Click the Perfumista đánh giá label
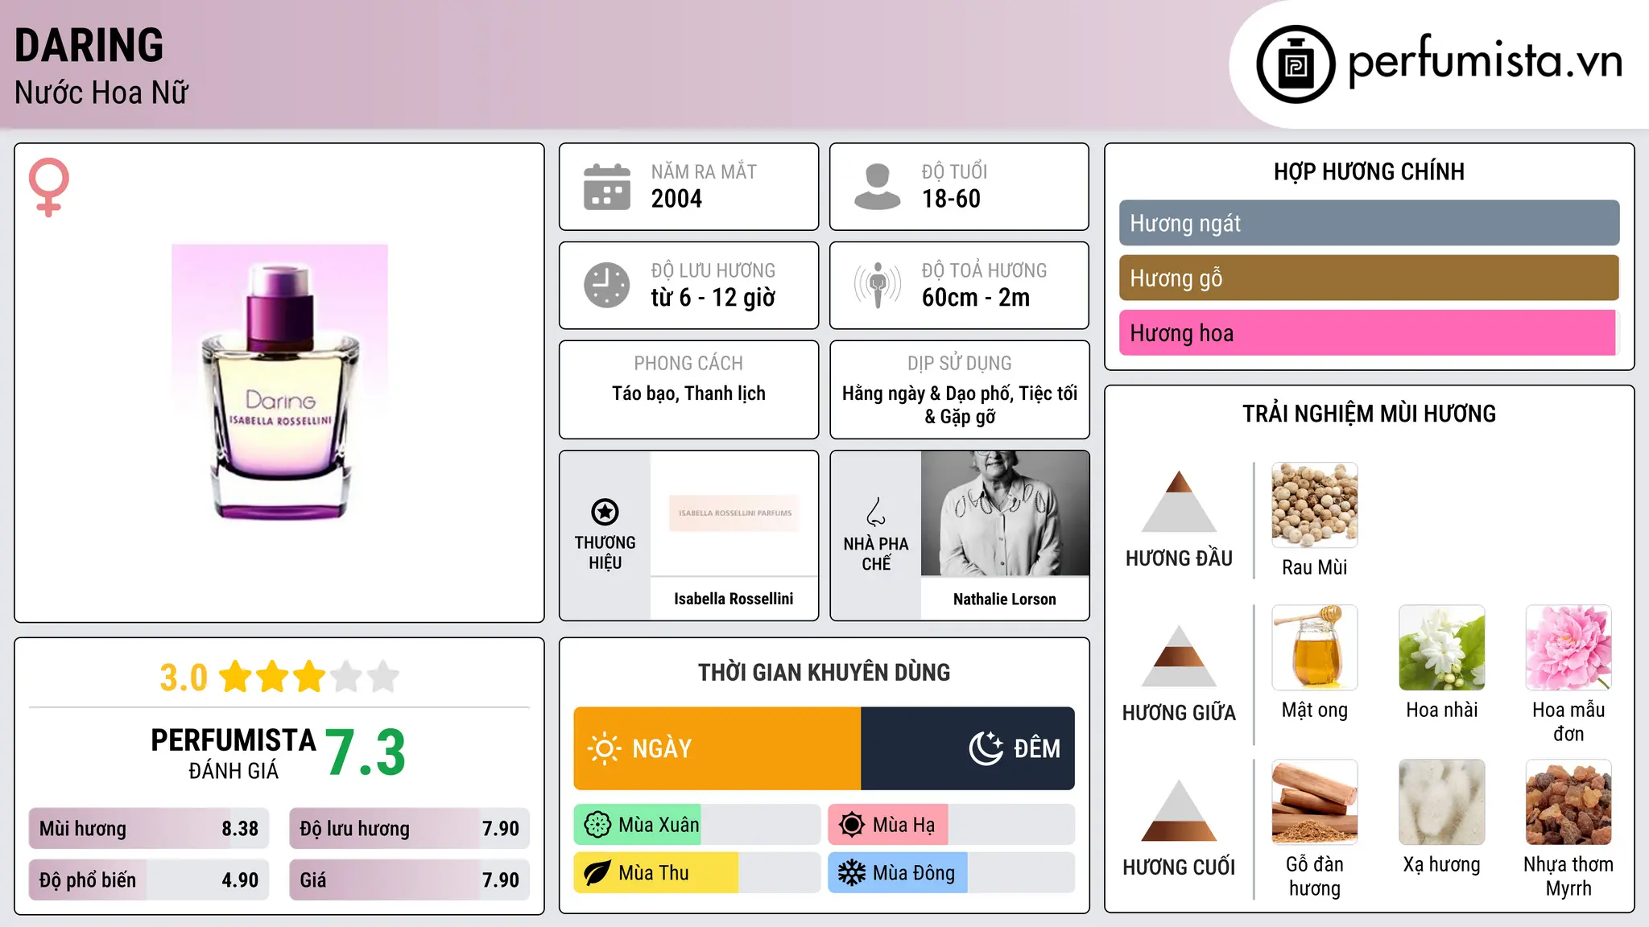This screenshot has height=927, width=1649. click(234, 753)
